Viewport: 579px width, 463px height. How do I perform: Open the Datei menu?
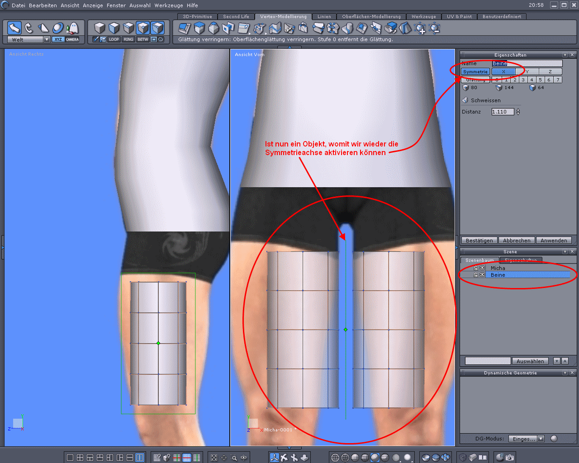tap(19, 5)
